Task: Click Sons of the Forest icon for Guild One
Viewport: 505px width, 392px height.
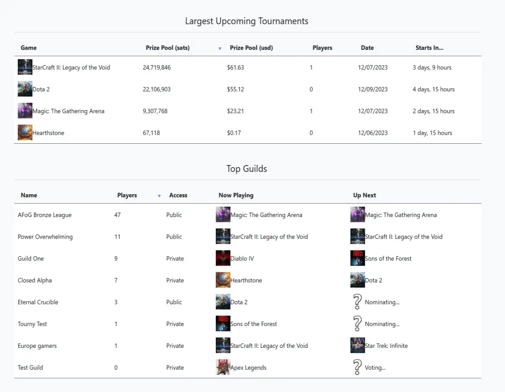Action: pyautogui.click(x=357, y=258)
